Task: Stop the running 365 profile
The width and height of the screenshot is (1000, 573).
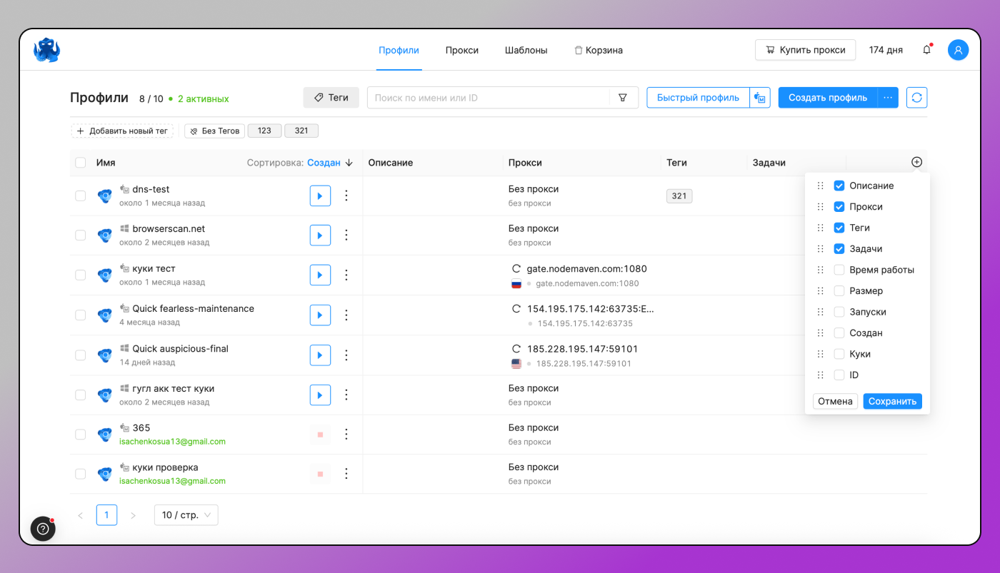Action: [320, 434]
